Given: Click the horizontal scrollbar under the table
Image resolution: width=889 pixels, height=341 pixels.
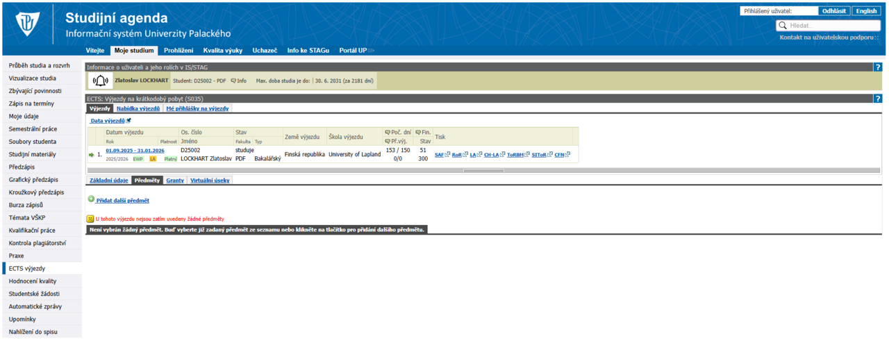Looking at the screenshot, I should point(483,170).
